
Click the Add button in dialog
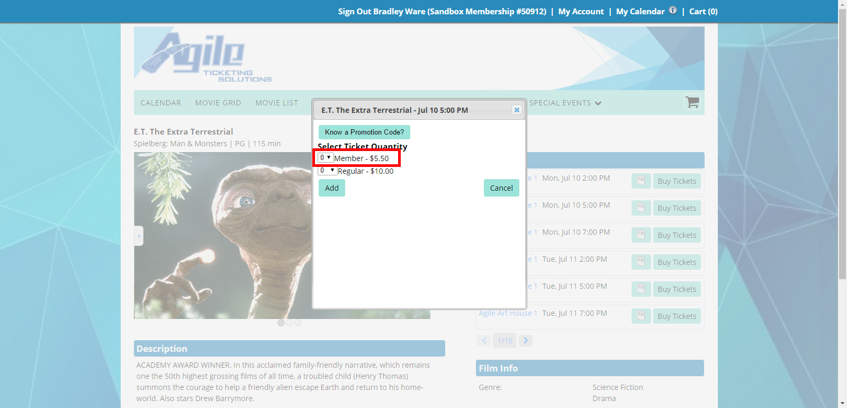pos(332,188)
